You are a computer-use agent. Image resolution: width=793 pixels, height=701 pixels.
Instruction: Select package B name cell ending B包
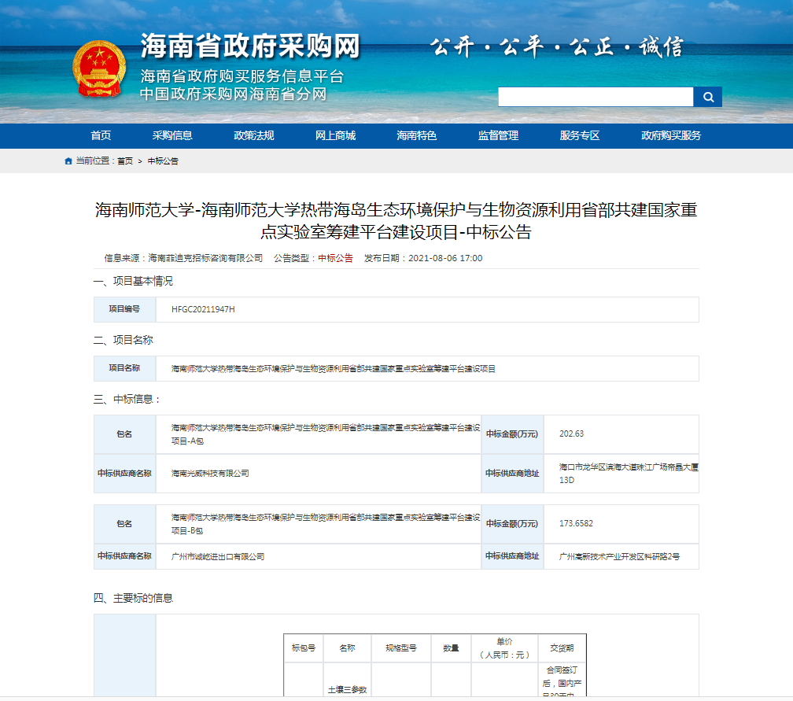[x=319, y=524]
